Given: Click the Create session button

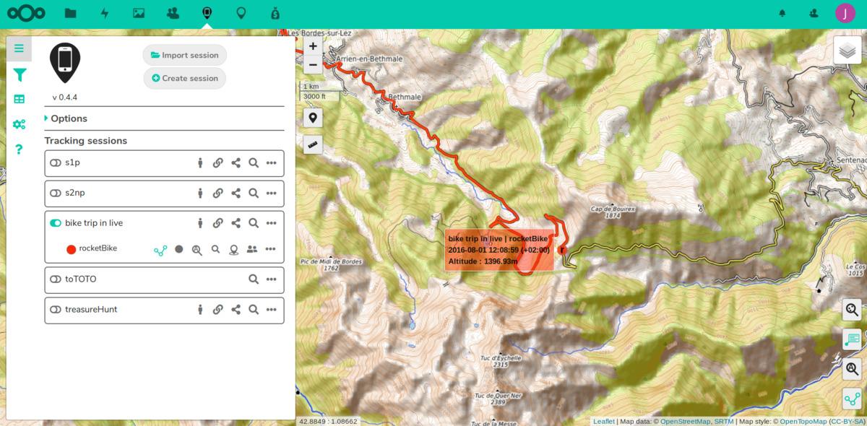Looking at the screenshot, I should click(185, 78).
